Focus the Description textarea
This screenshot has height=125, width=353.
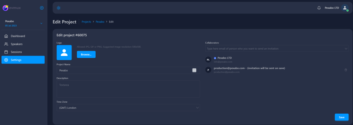[x=128, y=89]
